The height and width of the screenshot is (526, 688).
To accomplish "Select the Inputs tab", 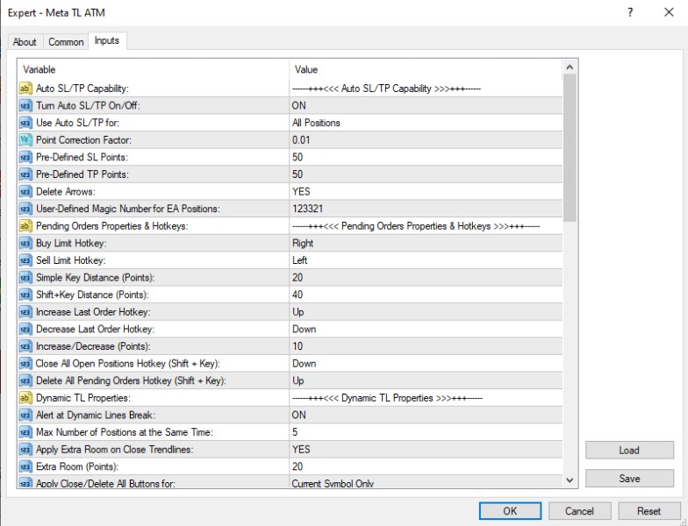I will tap(107, 40).
